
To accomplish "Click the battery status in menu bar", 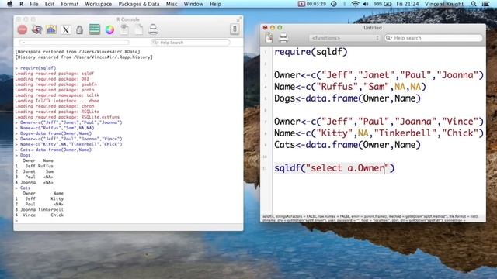I will [383, 4].
